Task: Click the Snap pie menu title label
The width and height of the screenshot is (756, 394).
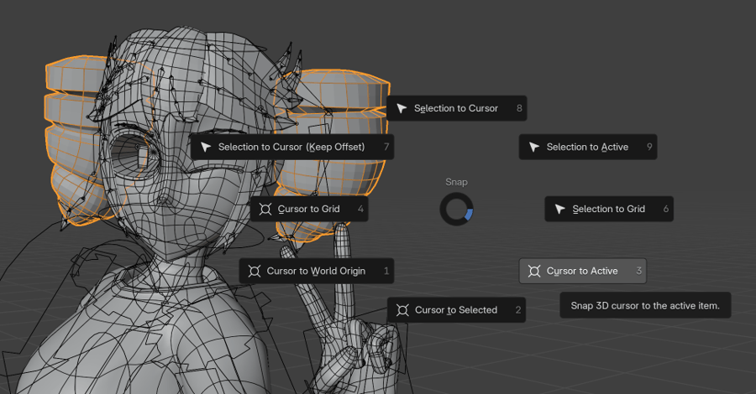Action: (x=456, y=182)
